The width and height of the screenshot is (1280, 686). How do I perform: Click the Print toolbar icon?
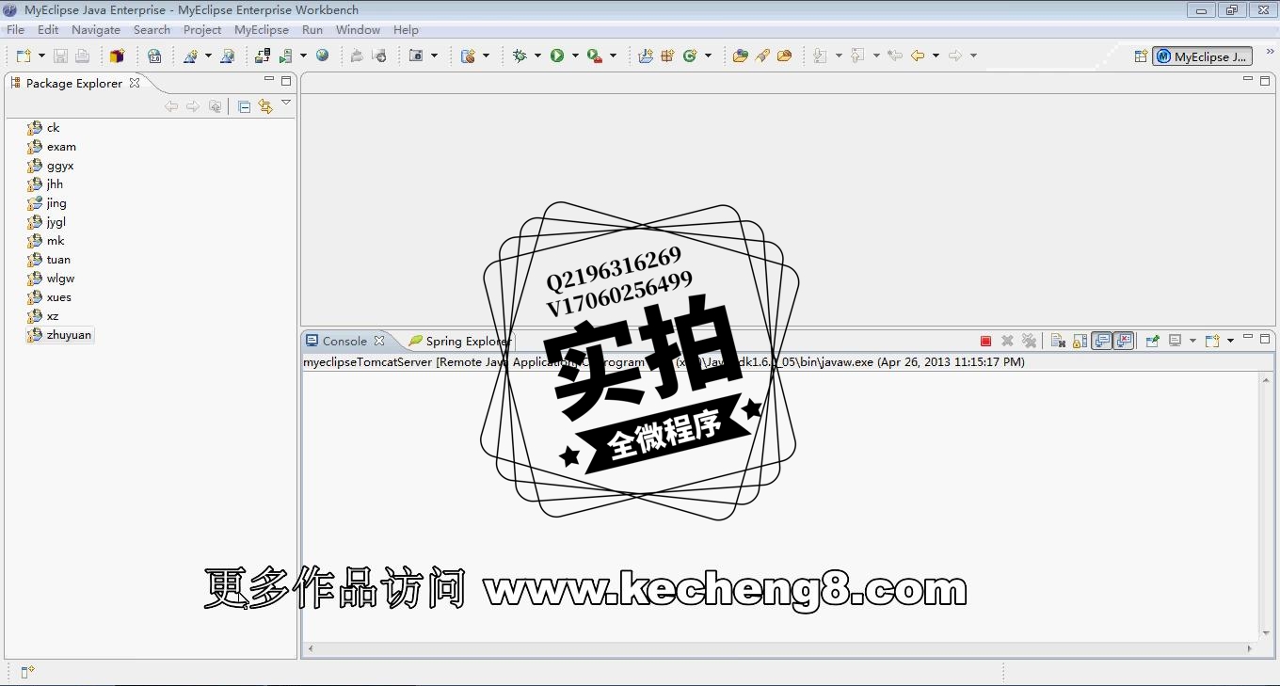(x=82, y=56)
